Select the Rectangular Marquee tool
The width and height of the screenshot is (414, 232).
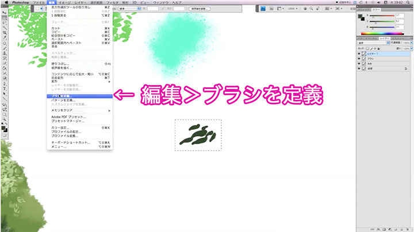(5, 18)
